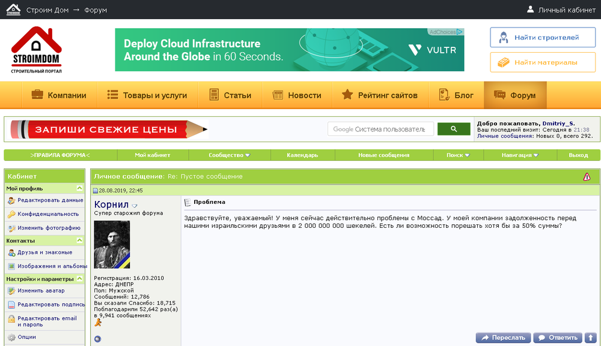Go to Товары и услуги section
The width and height of the screenshot is (601, 346).
(147, 95)
